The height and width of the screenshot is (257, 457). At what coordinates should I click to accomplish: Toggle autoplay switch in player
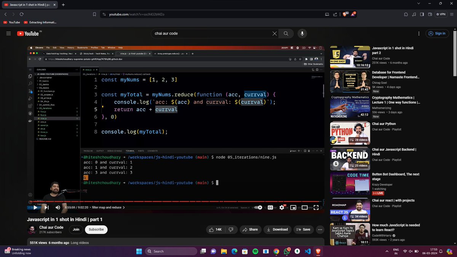259,208
